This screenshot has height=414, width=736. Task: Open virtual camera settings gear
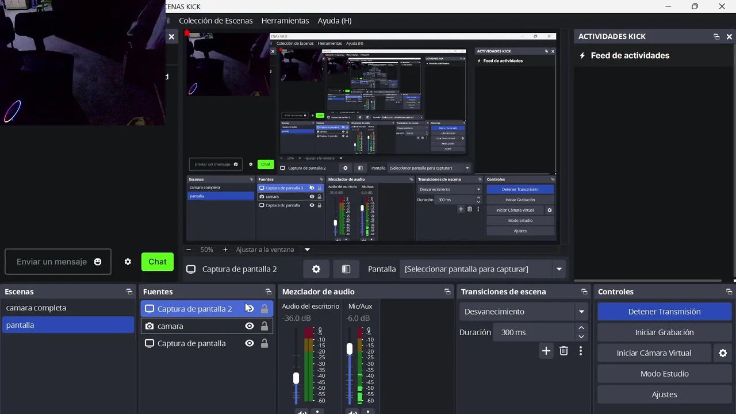point(723,353)
